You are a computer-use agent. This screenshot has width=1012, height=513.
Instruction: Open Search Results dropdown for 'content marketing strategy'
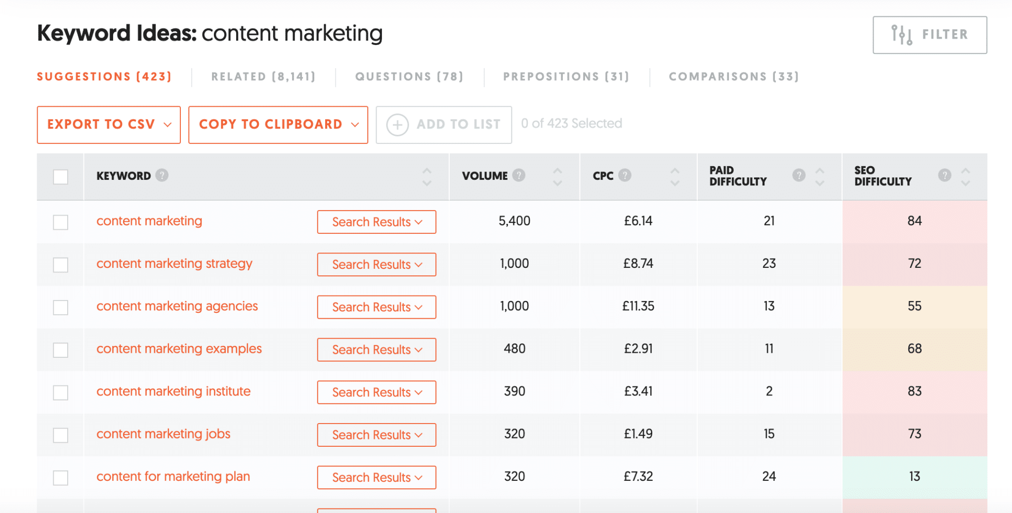point(377,264)
